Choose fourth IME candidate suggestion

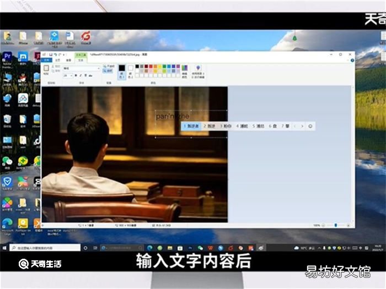(242, 126)
